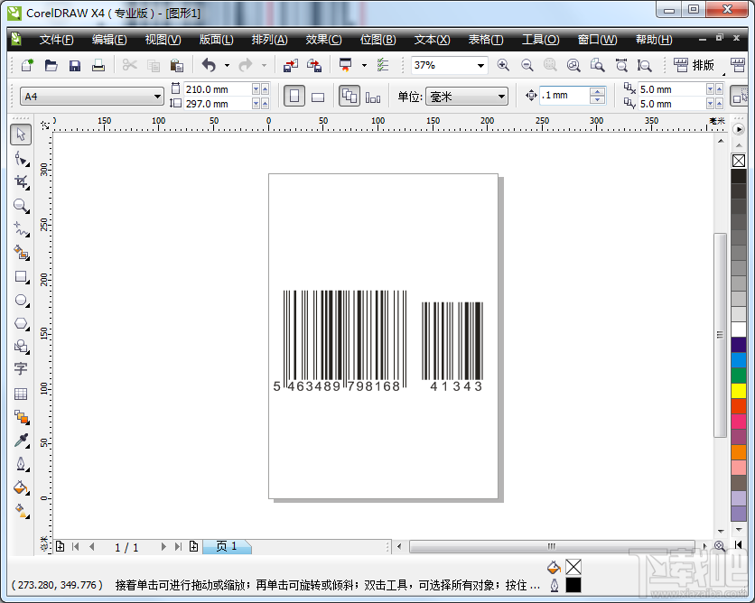Open the 工具(O) menu

[541, 40]
